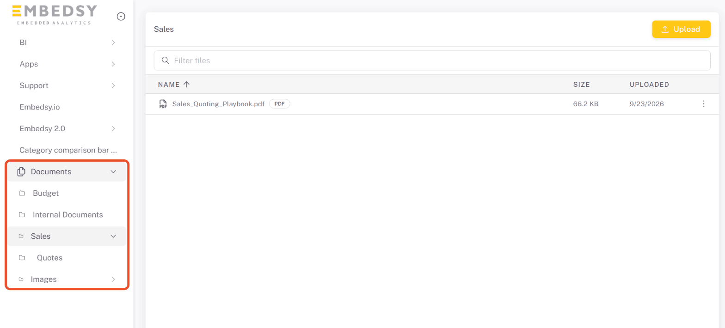Select the Internal Documents folder

point(67,215)
